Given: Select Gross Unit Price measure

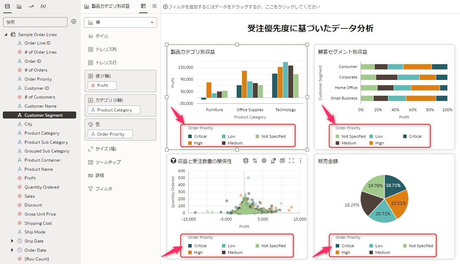Looking at the screenshot, I should coord(40,214).
